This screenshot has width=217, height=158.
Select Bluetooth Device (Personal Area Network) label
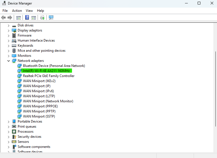(x=54, y=66)
